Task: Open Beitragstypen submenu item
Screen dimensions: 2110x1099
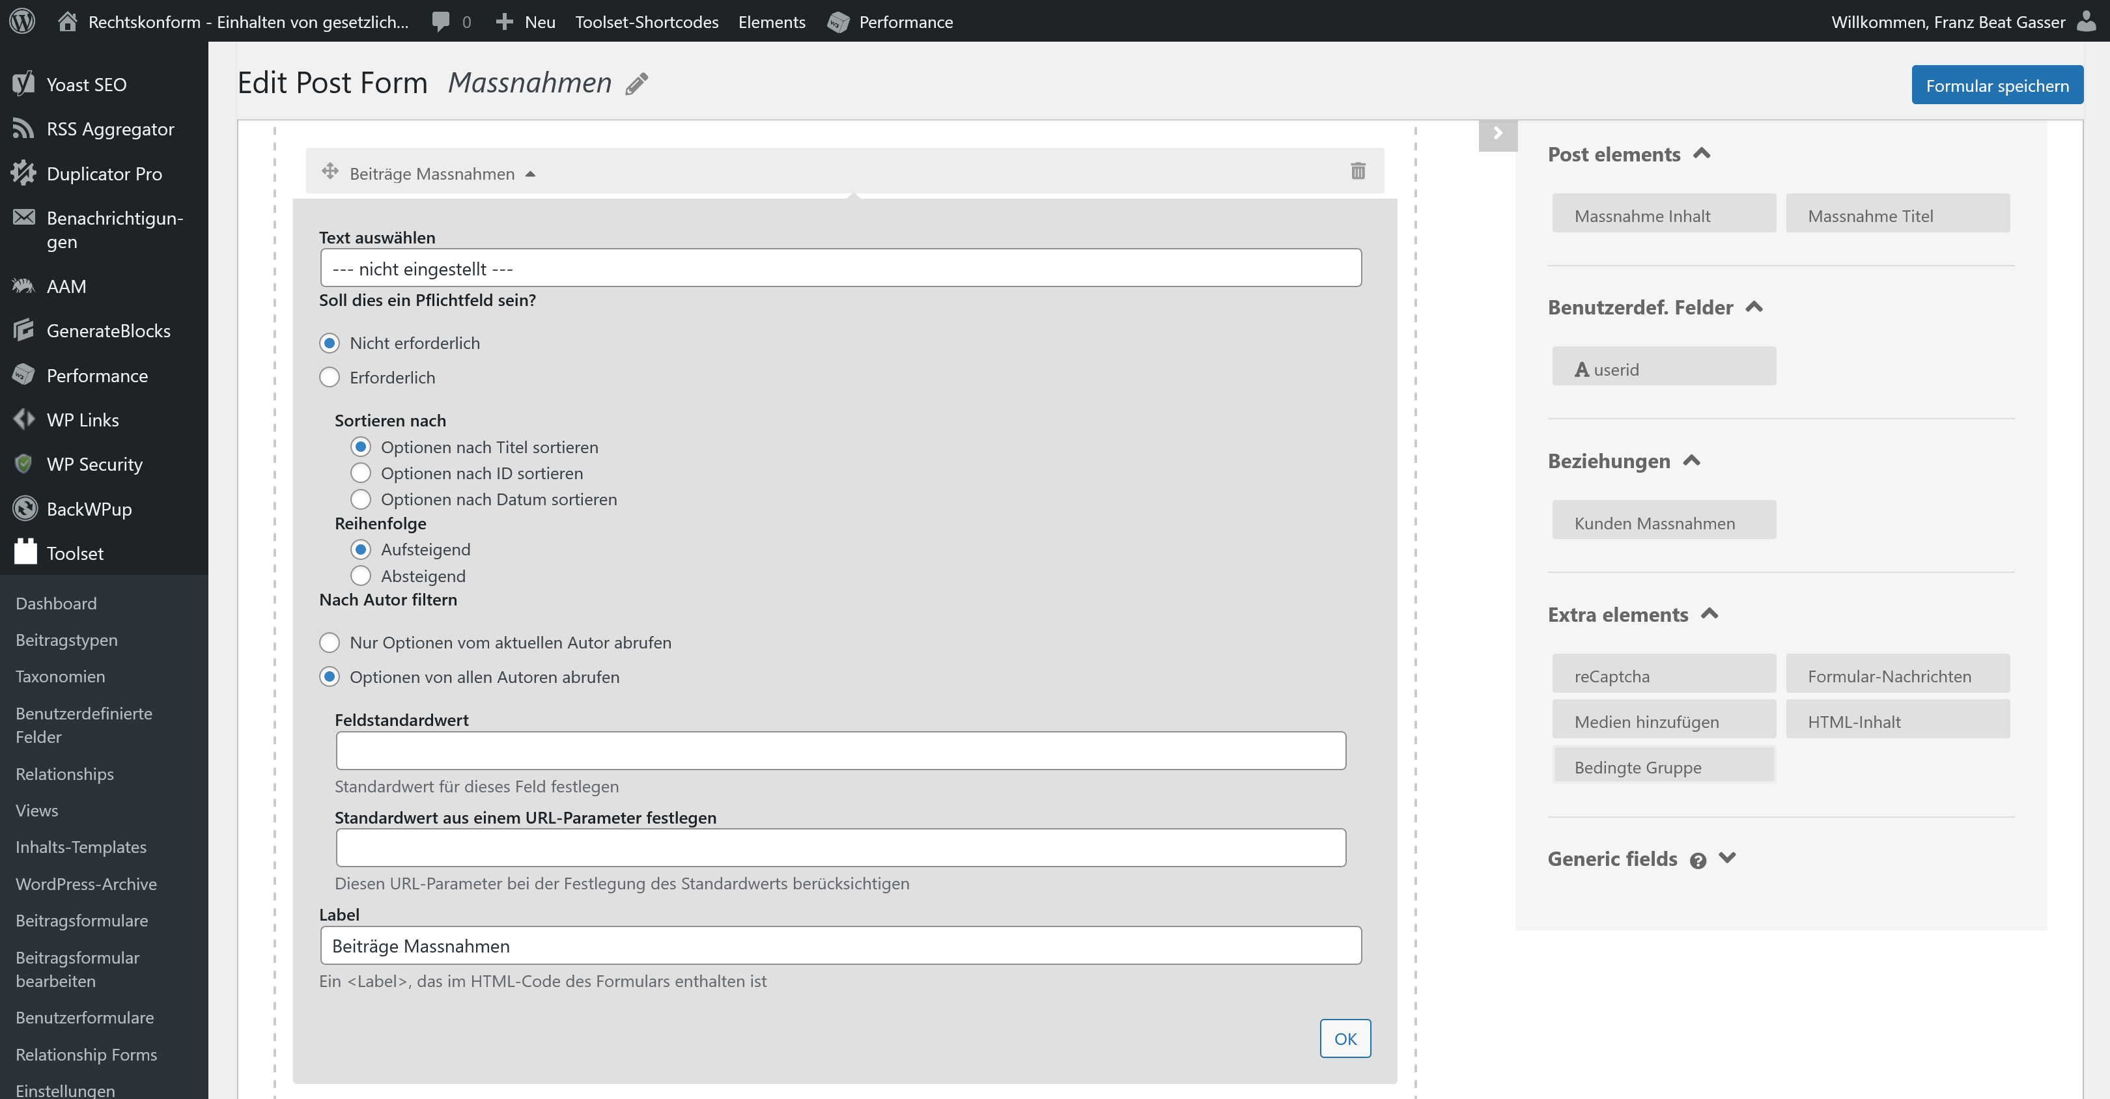Action: tap(66, 639)
